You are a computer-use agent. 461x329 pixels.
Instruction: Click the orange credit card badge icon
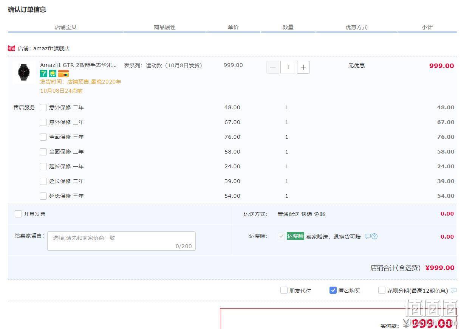click(63, 73)
